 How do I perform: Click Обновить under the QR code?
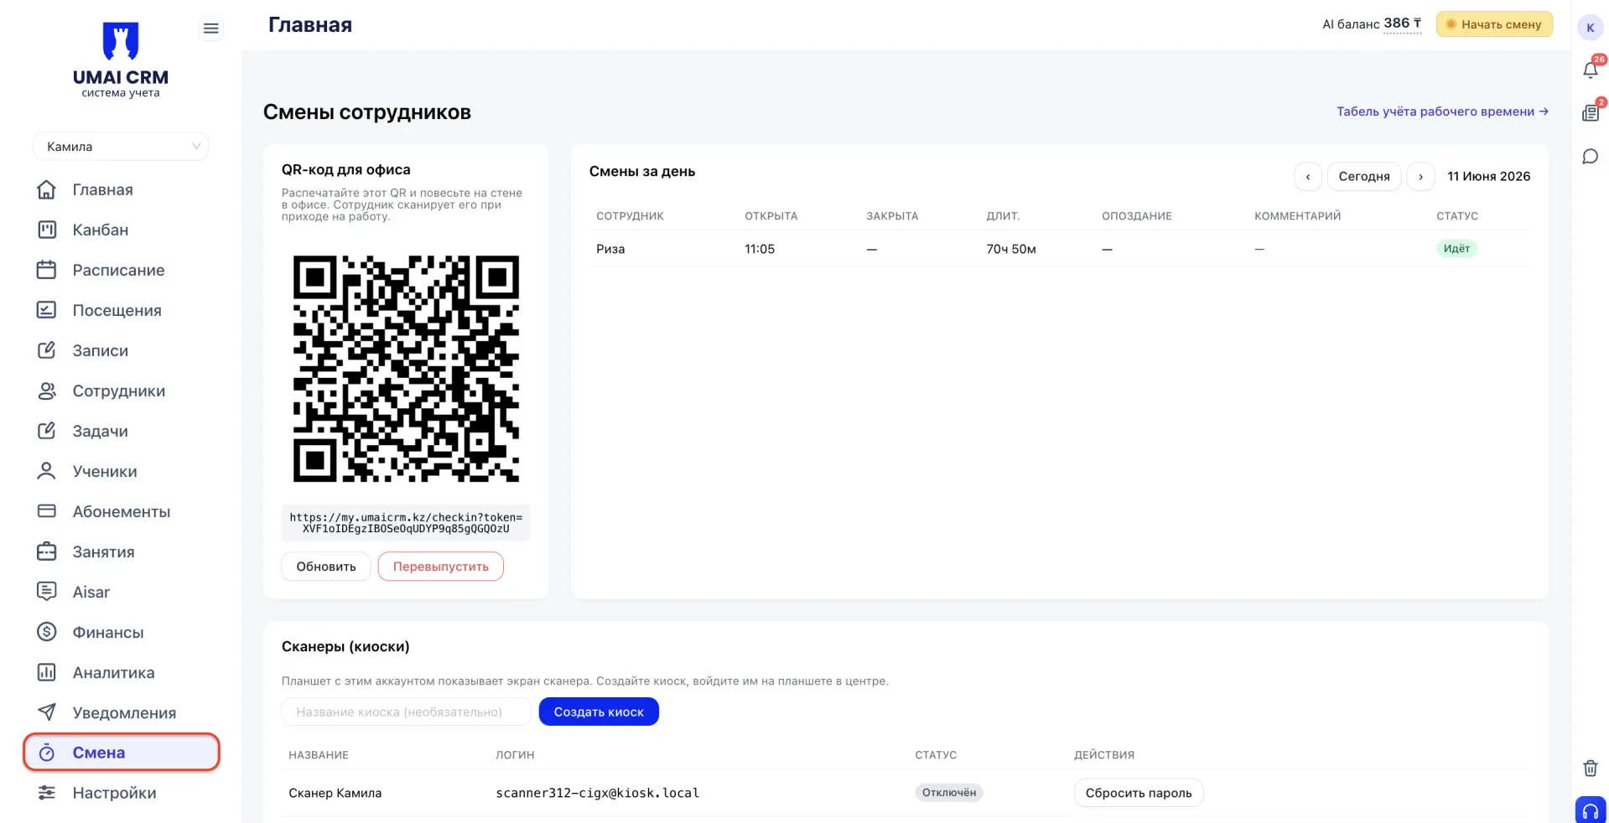(326, 567)
